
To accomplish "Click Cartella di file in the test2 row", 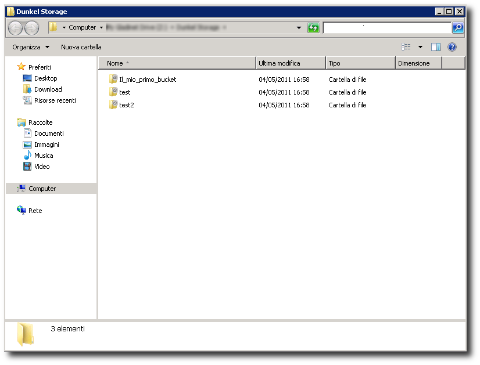I will [x=348, y=105].
